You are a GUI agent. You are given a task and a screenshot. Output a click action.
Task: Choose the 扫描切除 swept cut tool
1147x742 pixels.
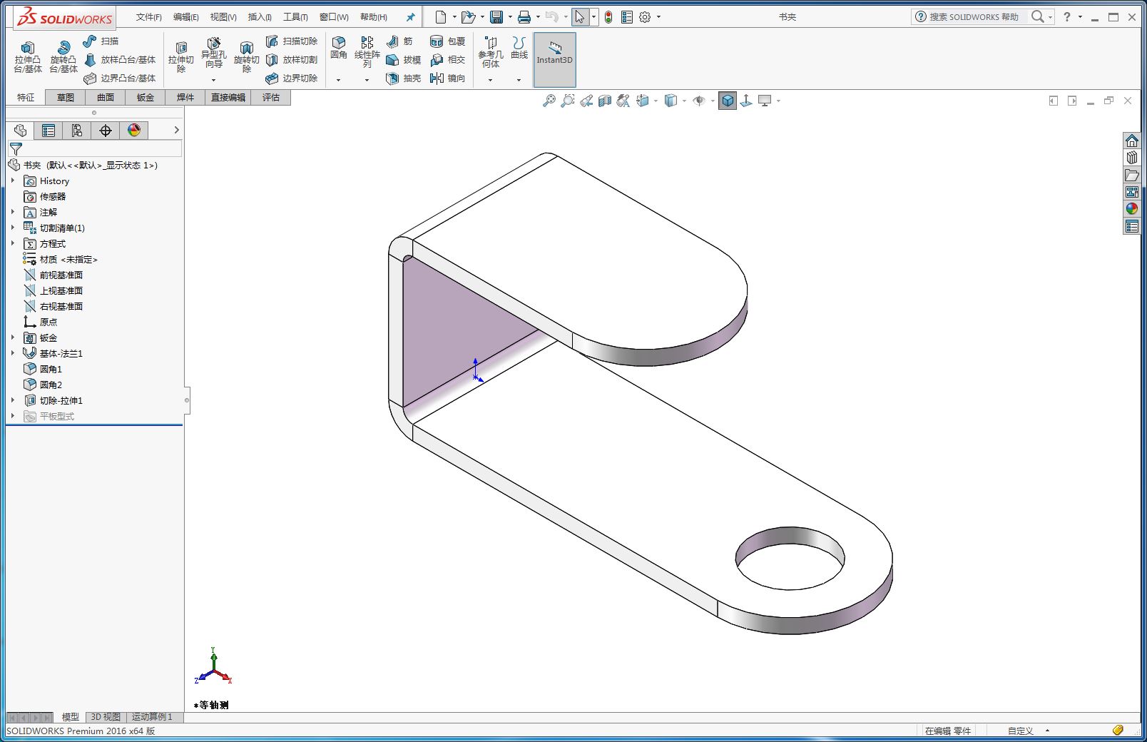(x=291, y=41)
